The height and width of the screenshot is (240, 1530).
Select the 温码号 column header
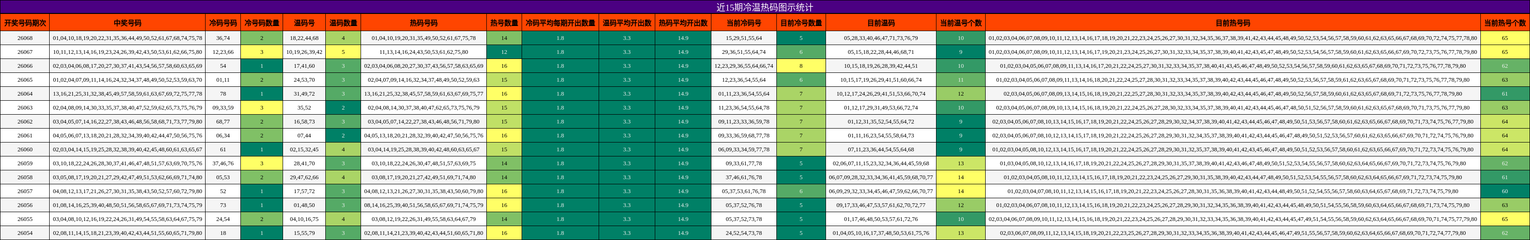(304, 23)
